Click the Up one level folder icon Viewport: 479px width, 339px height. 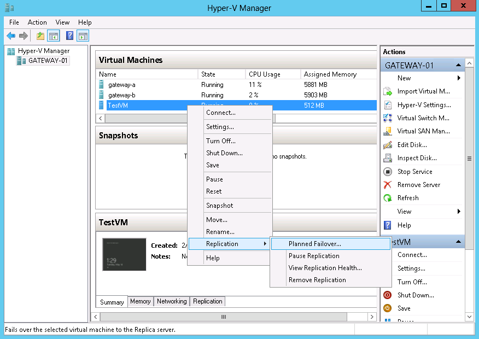[x=40, y=36]
